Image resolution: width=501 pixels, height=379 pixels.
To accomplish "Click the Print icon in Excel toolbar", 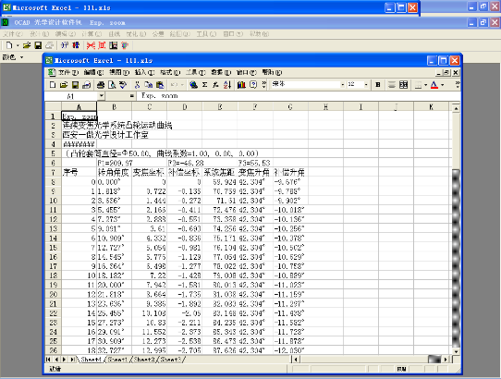I will coord(101,85).
